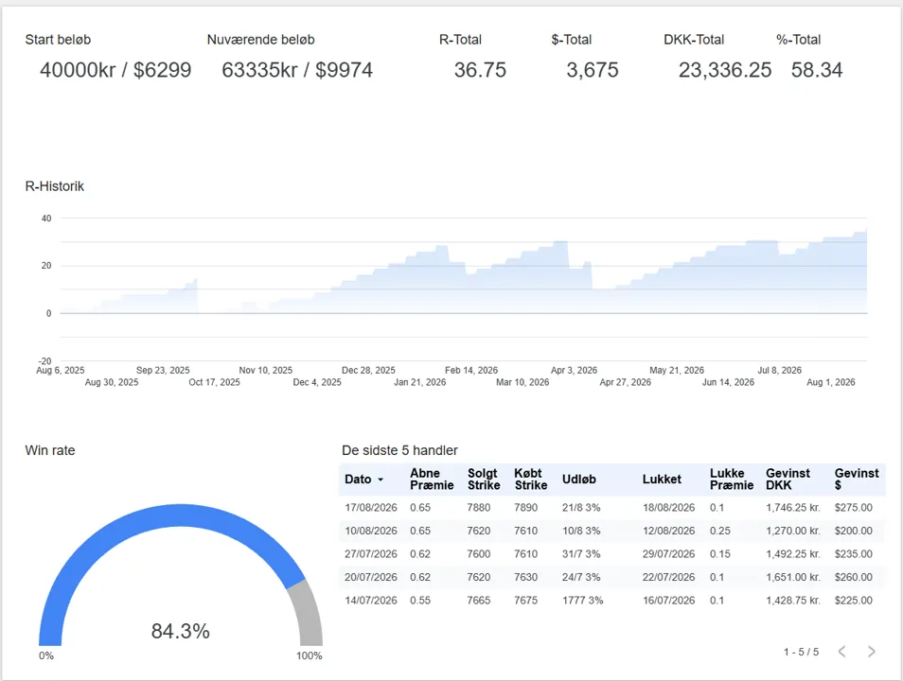Click the Dato sort arrow
The width and height of the screenshot is (903, 681).
(x=381, y=480)
